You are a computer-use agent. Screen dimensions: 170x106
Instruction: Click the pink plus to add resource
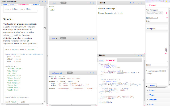pyautogui.click(x=166, y=13)
